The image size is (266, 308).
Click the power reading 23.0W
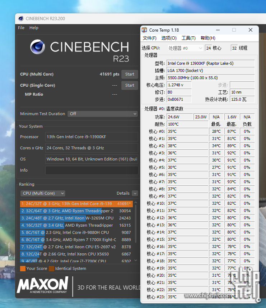pos(201,117)
